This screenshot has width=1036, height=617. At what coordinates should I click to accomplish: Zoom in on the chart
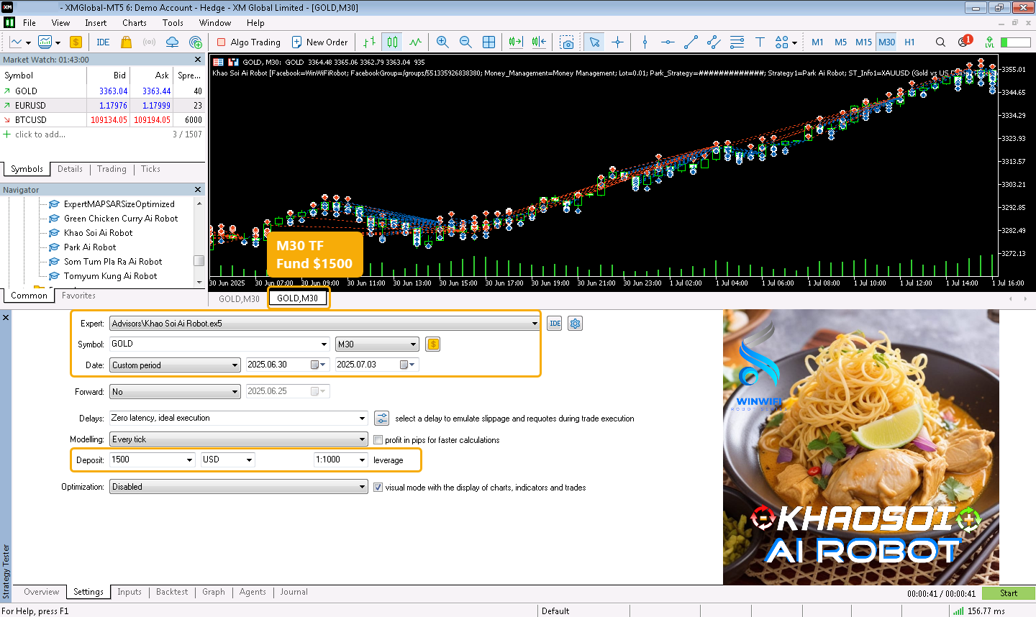coord(442,42)
